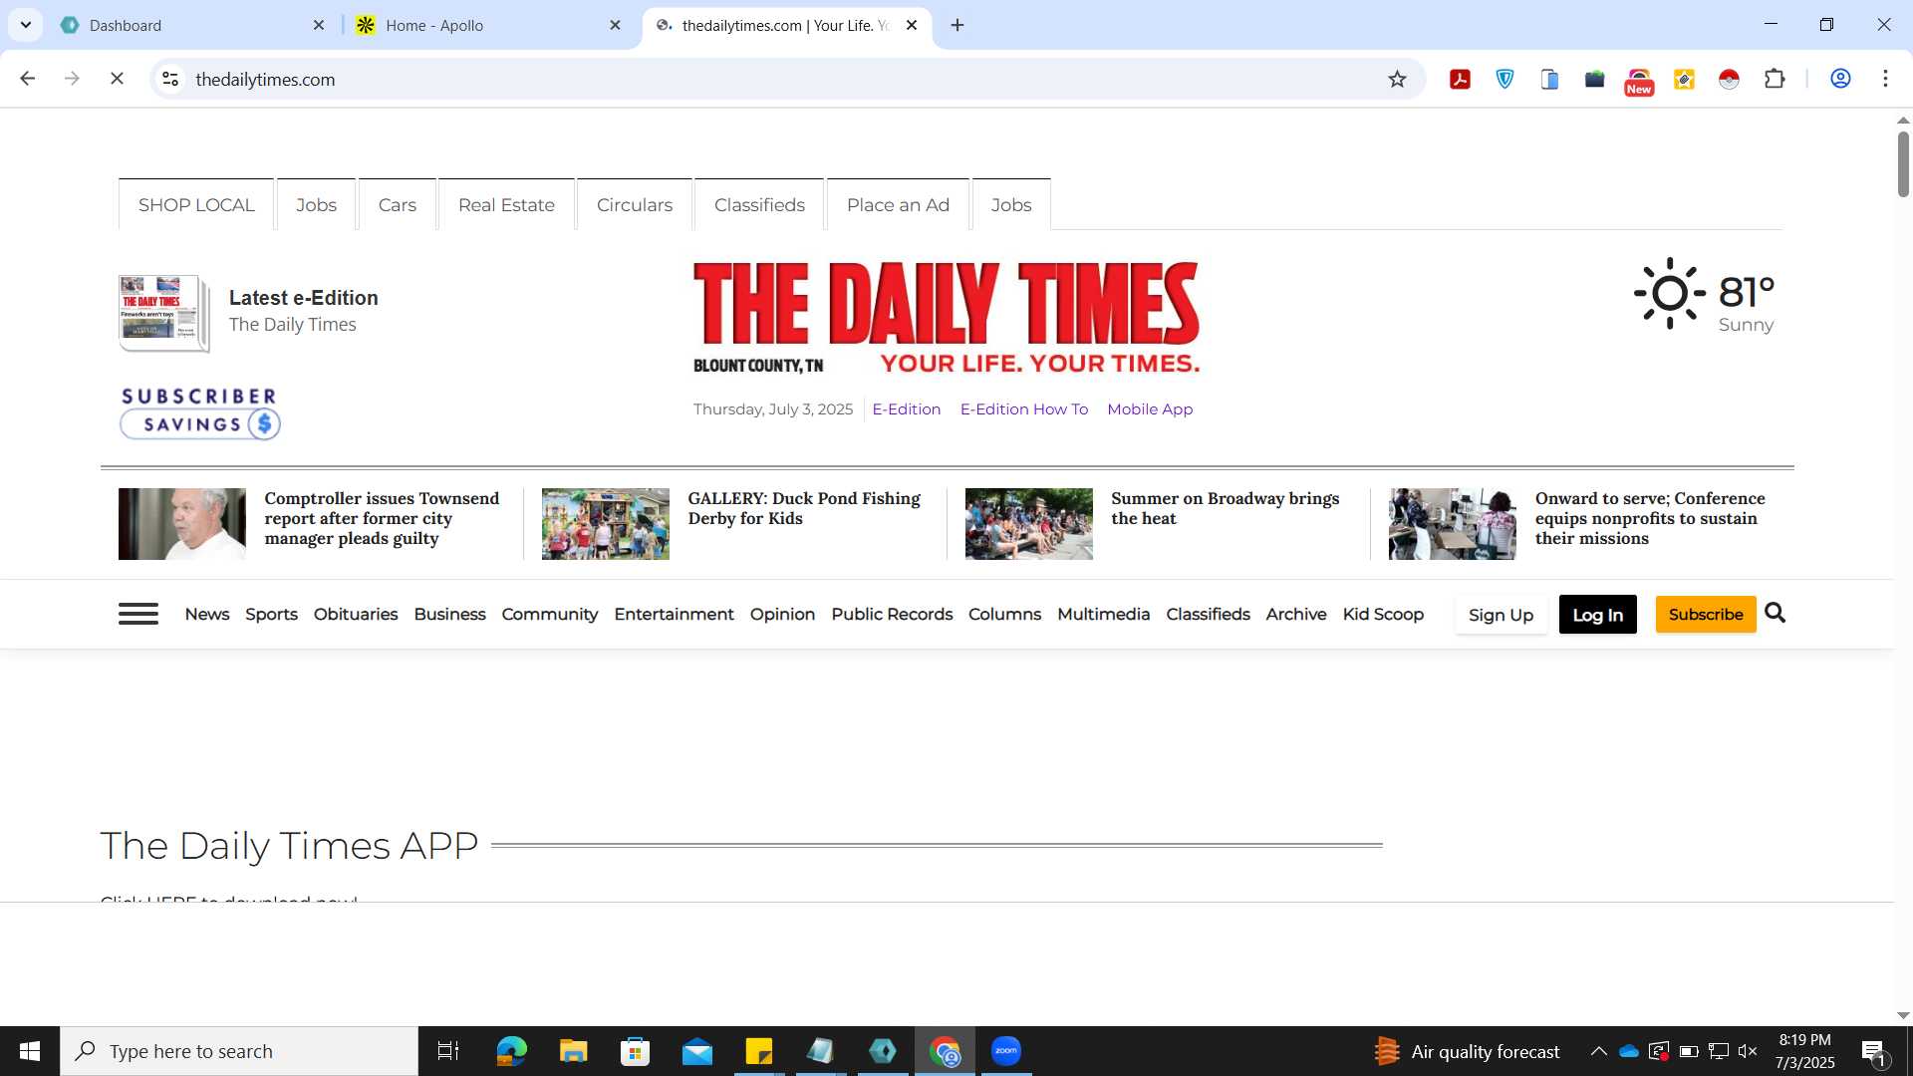Bookmark this page with the star icon

click(x=1397, y=80)
